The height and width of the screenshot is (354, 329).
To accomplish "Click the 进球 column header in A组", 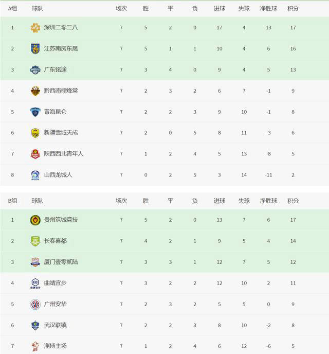I will point(220,8).
